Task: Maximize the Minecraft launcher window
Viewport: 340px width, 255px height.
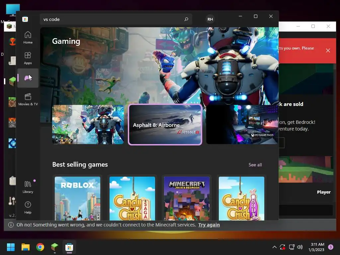Action: (x=313, y=26)
